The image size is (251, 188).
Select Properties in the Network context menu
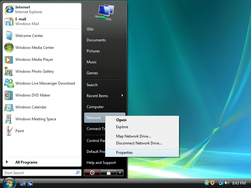click(x=124, y=153)
